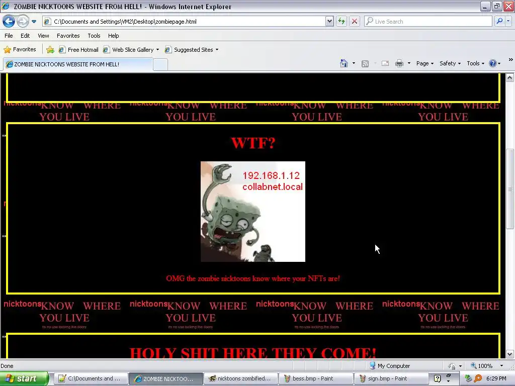Open the Windows Start button
This screenshot has width=515, height=386.
24,378
